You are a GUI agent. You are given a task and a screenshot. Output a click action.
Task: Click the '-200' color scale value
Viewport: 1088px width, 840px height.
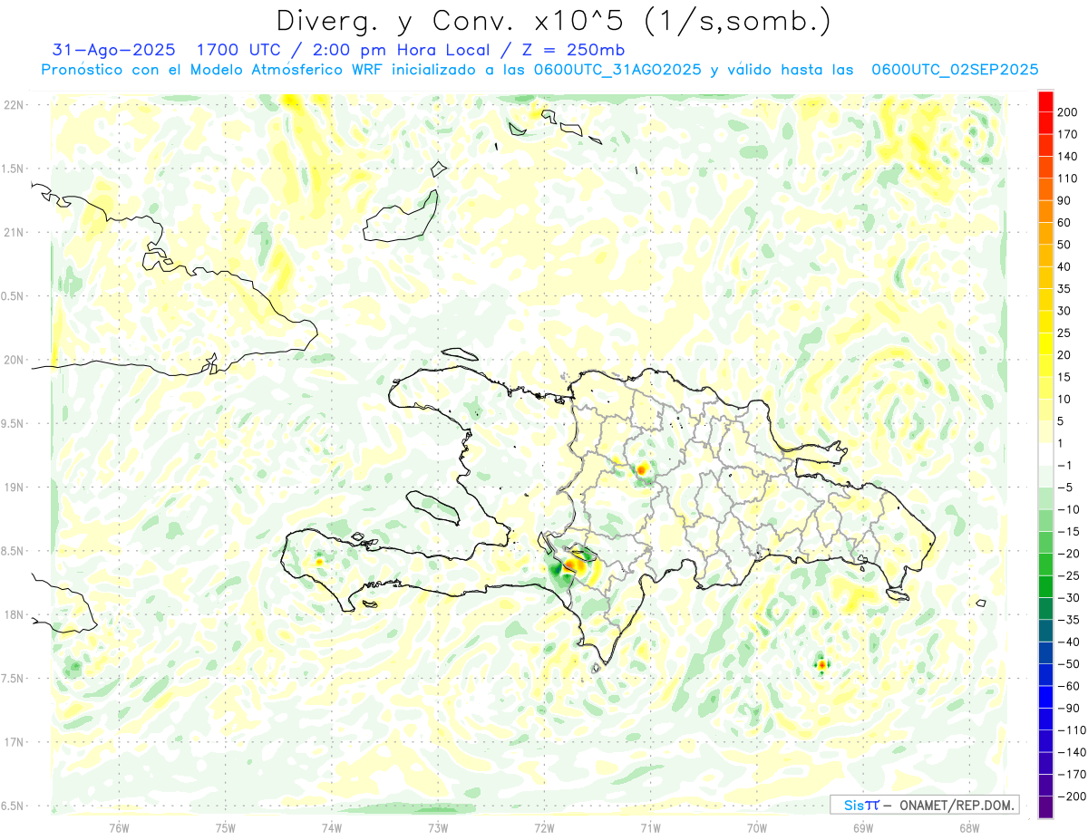click(x=1073, y=797)
